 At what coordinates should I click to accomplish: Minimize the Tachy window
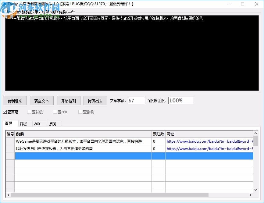coord(229,4)
